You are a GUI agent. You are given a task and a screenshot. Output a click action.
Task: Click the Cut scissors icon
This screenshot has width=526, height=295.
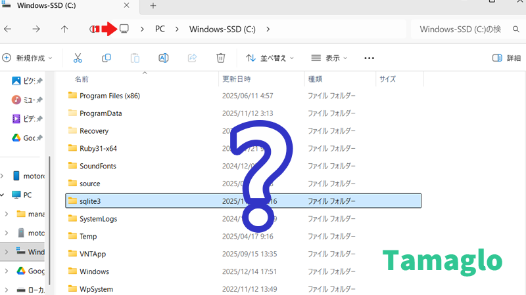click(x=78, y=58)
